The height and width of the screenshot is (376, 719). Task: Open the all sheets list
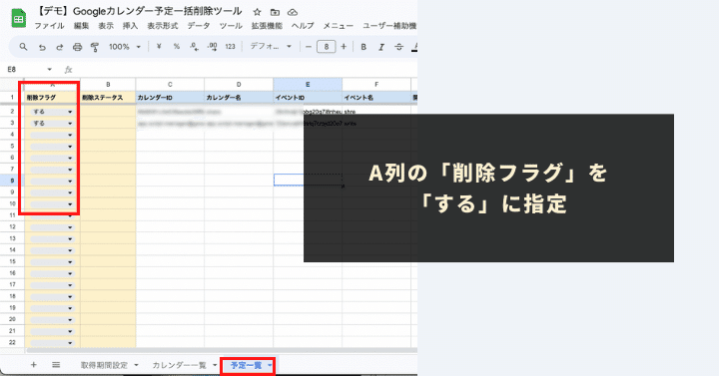point(56,365)
